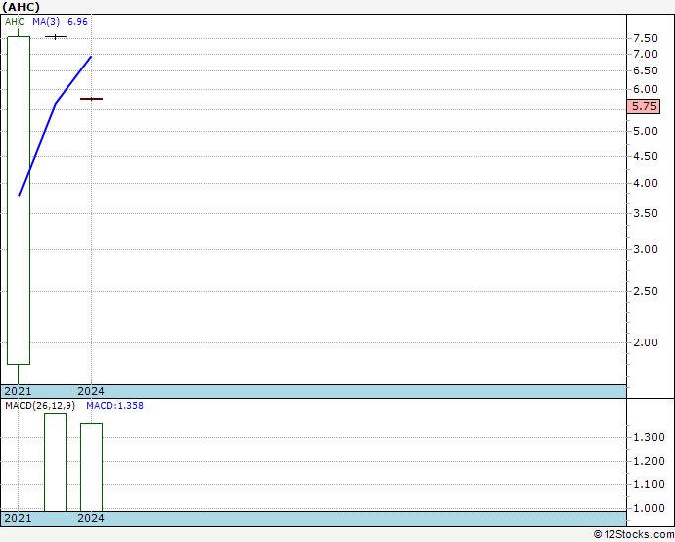Click the green AHC legend label

pyautogui.click(x=15, y=22)
